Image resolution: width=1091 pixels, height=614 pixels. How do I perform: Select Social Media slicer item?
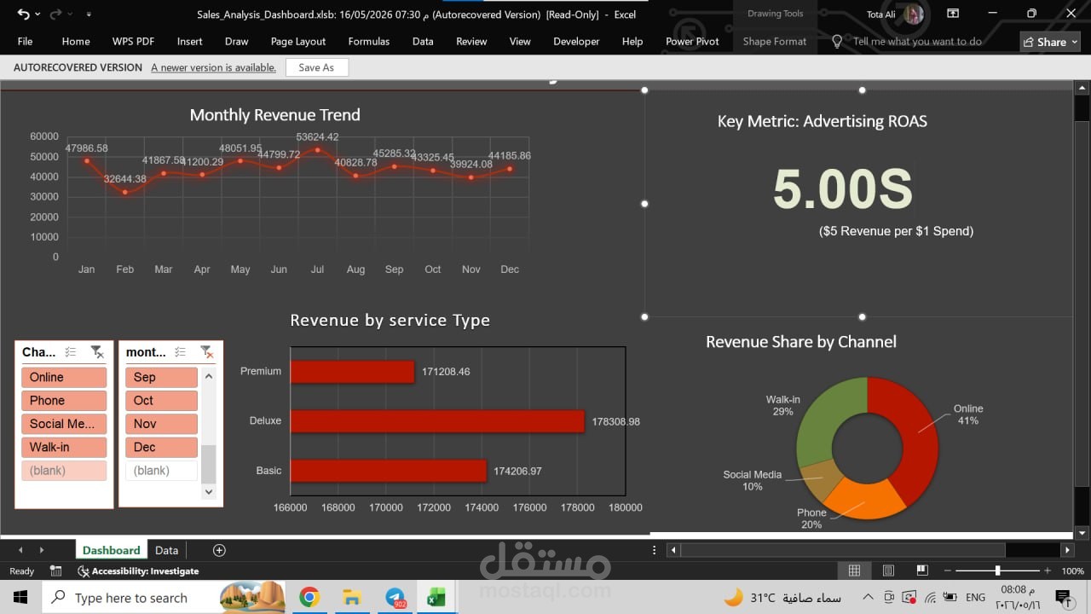(64, 424)
